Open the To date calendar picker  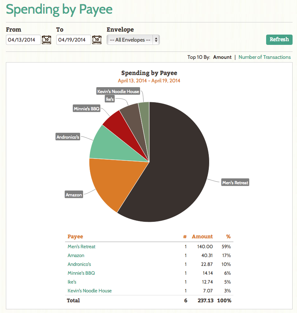click(x=97, y=40)
